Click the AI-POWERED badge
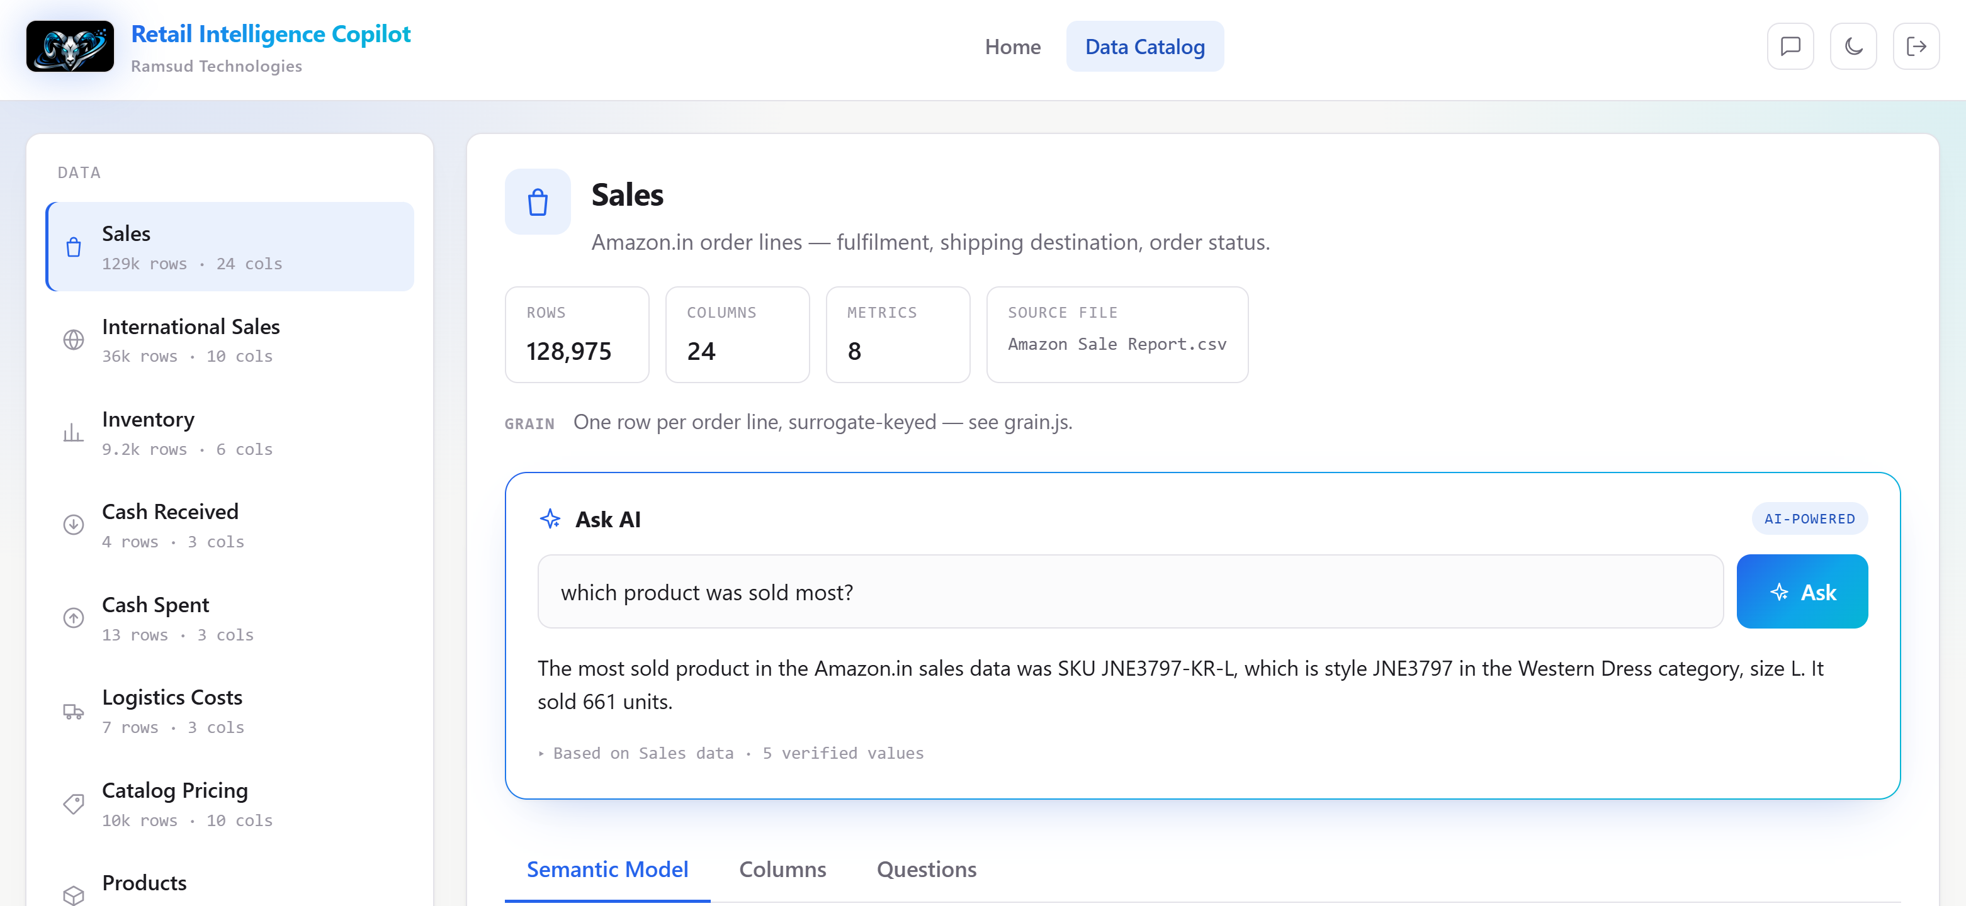Screen dimensions: 1966x906 1809,518
